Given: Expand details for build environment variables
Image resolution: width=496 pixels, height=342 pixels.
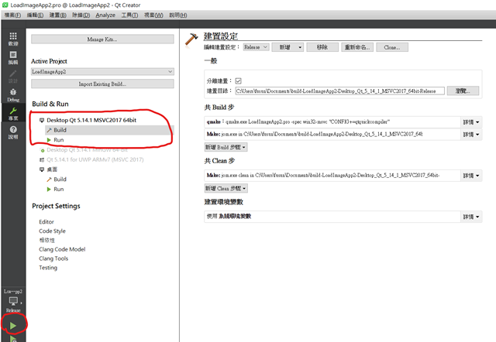Looking at the screenshot, I should click(471, 217).
